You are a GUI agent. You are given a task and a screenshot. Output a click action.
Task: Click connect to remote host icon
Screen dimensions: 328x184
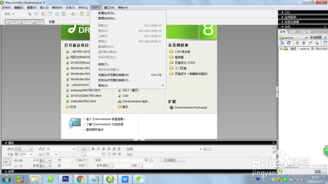282,43
